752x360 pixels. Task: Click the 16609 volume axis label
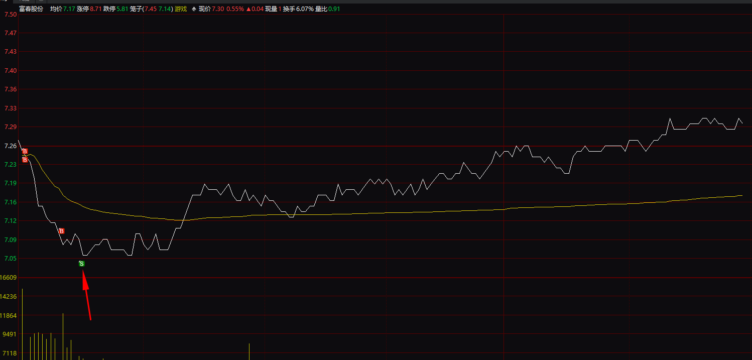pyautogui.click(x=9, y=278)
